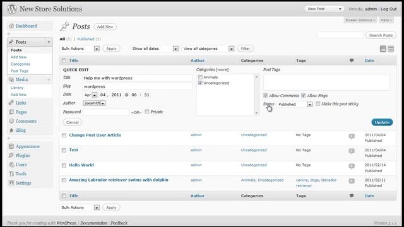Open top Bulk Actions dropdown
Image resolution: width=404 pixels, height=227 pixels.
click(80, 49)
